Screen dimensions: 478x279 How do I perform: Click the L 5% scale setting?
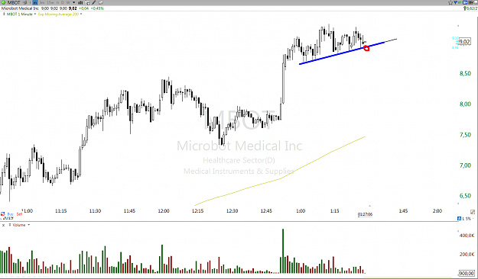[x=467, y=219]
